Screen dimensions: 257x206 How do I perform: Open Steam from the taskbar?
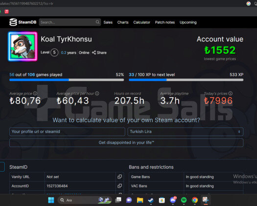tap(151, 200)
